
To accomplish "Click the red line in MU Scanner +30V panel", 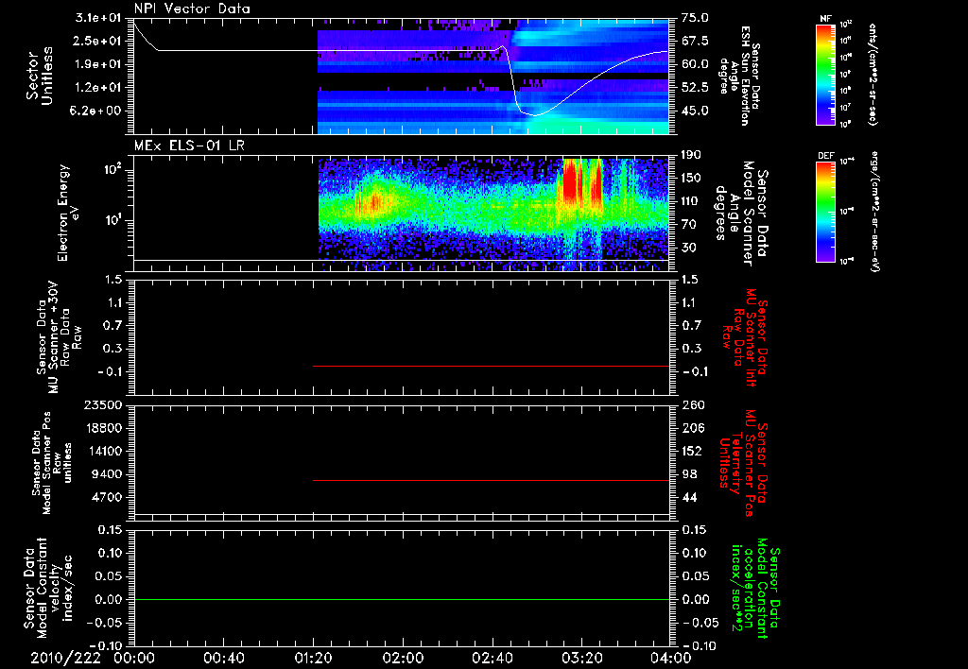I will tap(492, 366).
